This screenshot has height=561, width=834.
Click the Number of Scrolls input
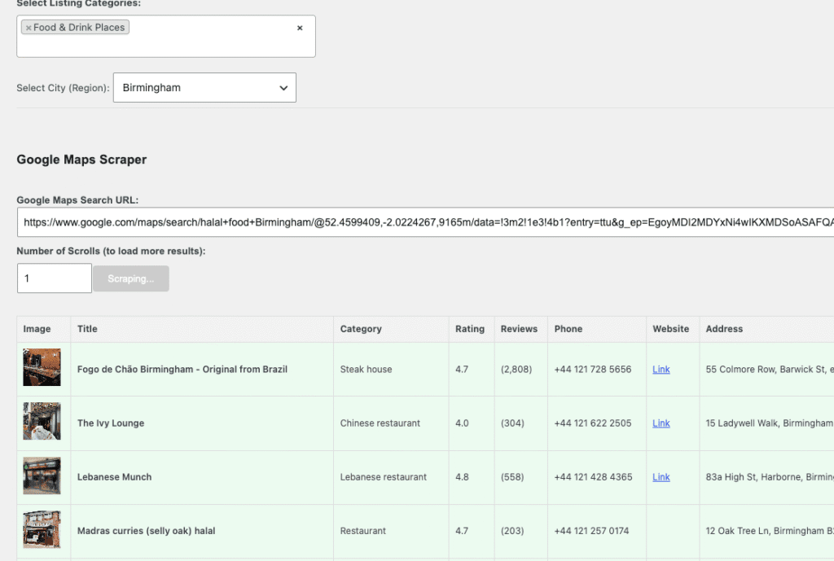tap(55, 278)
